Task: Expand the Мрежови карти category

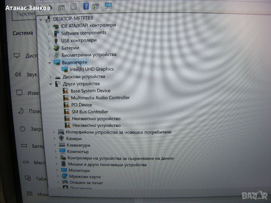Action: [57, 176]
